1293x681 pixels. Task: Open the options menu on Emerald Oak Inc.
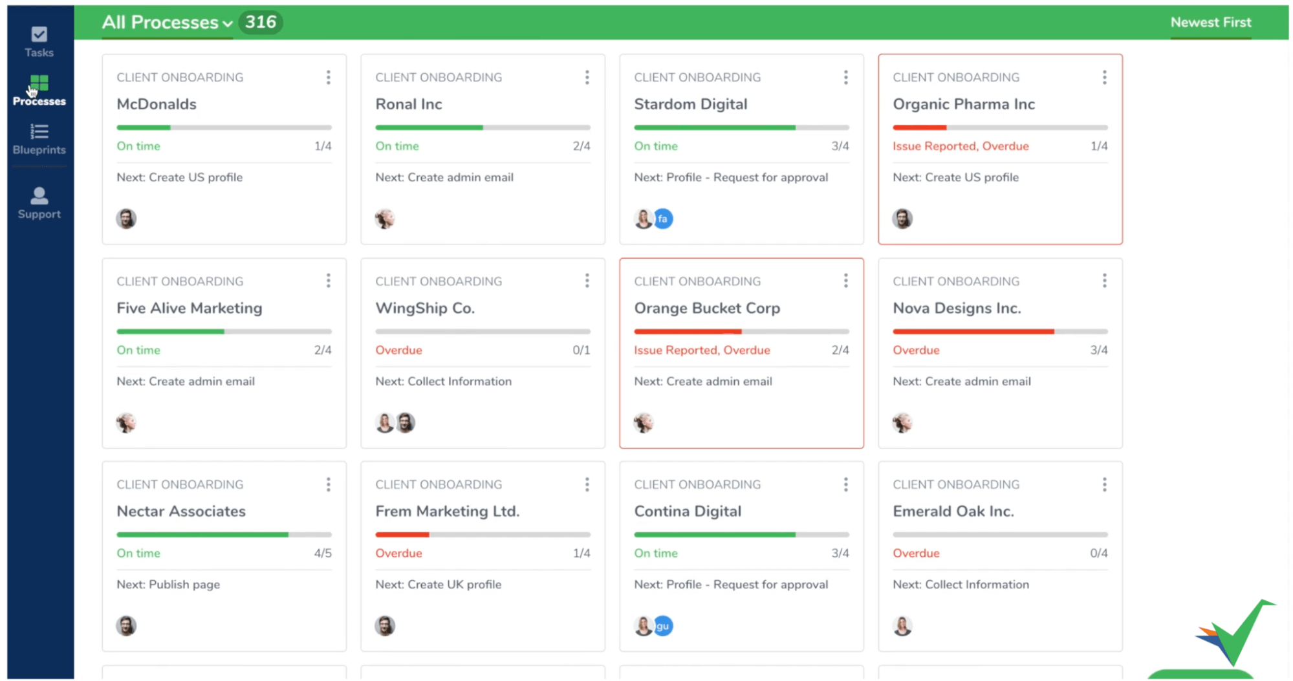(x=1104, y=484)
